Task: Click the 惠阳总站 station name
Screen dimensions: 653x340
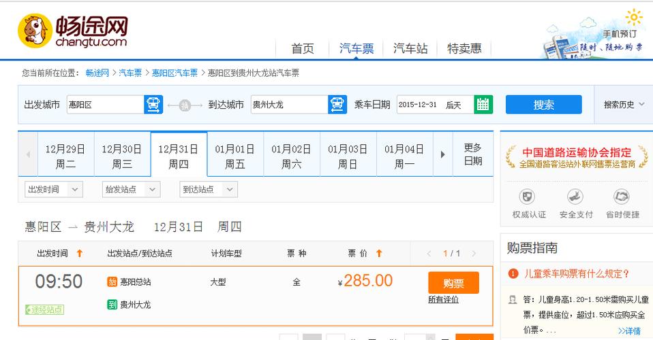Action: 136,282
